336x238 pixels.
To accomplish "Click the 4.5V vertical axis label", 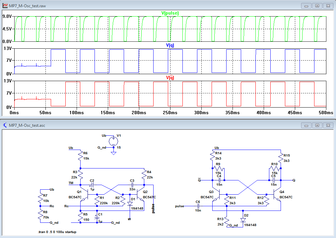I will (x=7, y=29).
